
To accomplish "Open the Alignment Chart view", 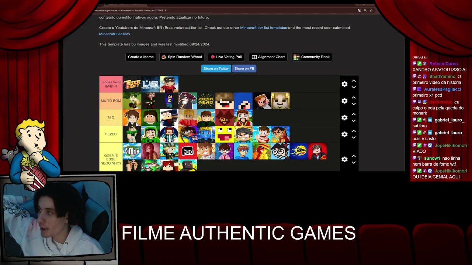I will click(268, 57).
